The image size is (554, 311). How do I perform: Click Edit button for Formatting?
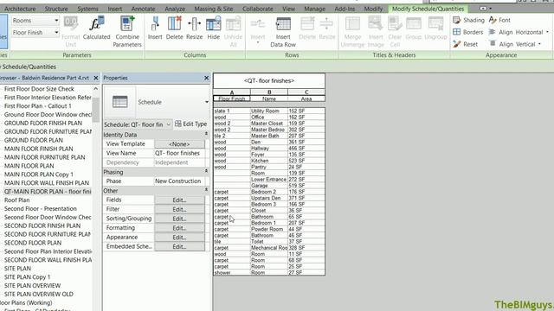click(179, 228)
